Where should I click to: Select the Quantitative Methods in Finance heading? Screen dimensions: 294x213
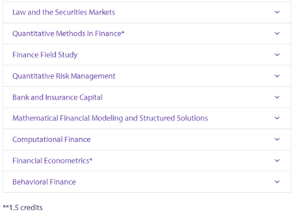pos(68,33)
